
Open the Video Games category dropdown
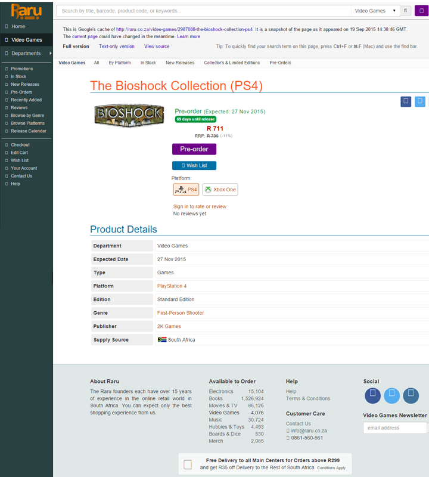pos(375,11)
